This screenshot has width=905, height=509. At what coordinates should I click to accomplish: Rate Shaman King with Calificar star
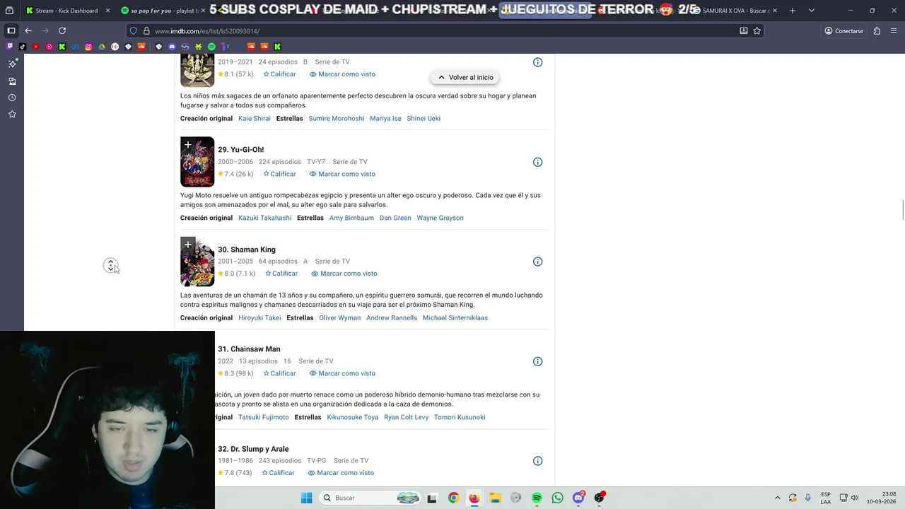coord(281,274)
